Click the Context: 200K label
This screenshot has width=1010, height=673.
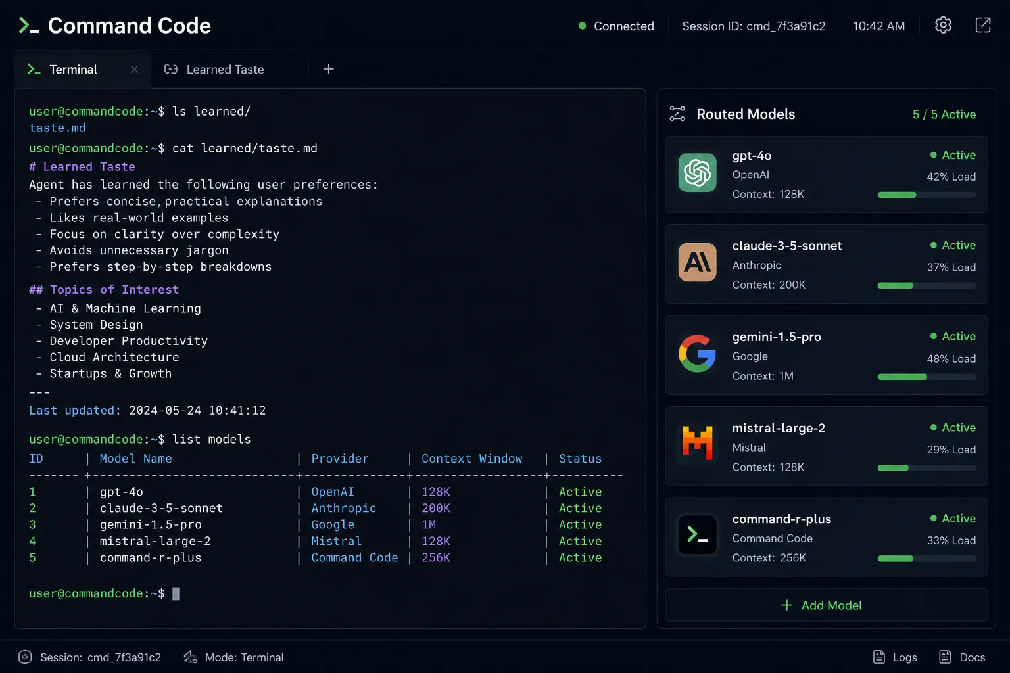click(769, 285)
